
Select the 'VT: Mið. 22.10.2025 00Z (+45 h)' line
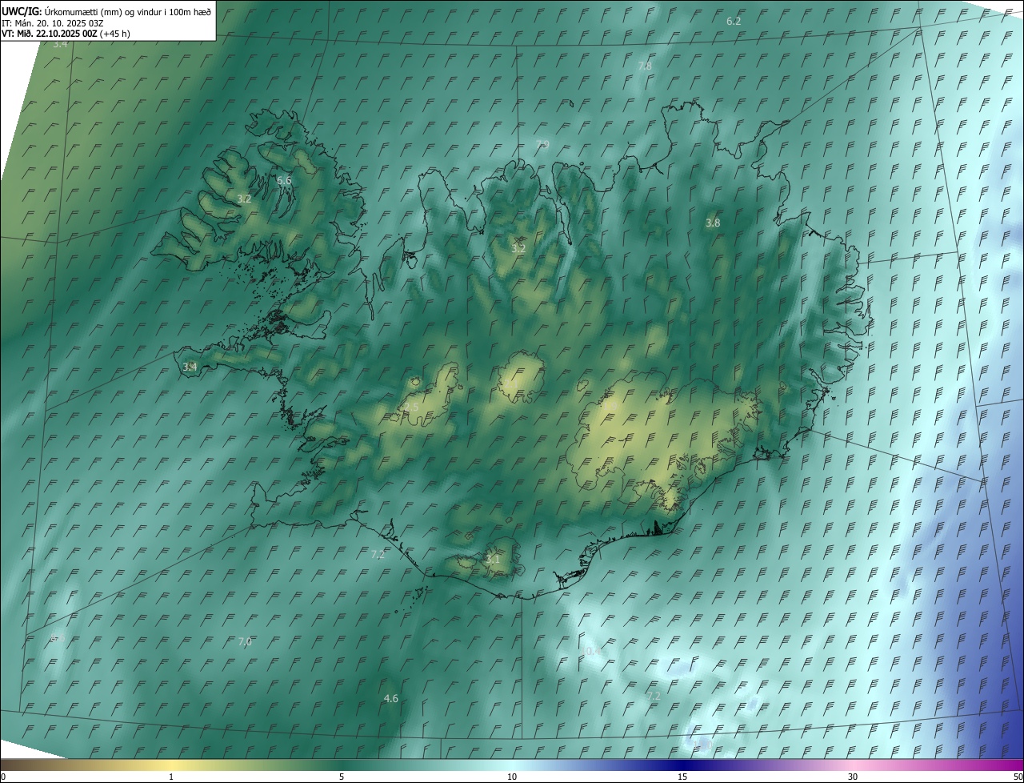(x=66, y=34)
